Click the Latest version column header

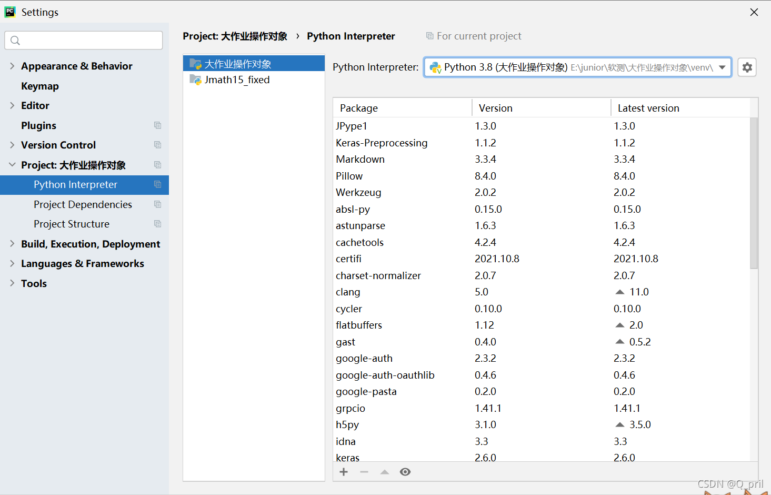point(680,108)
